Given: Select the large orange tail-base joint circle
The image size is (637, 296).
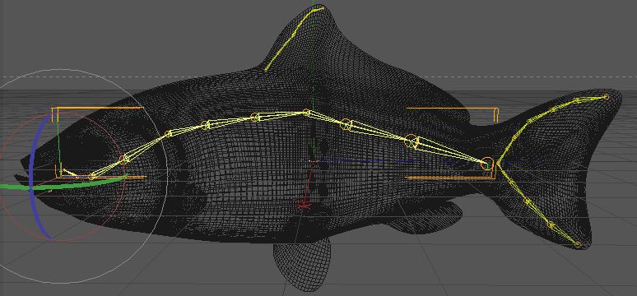Looking at the screenshot, I should 486,164.
